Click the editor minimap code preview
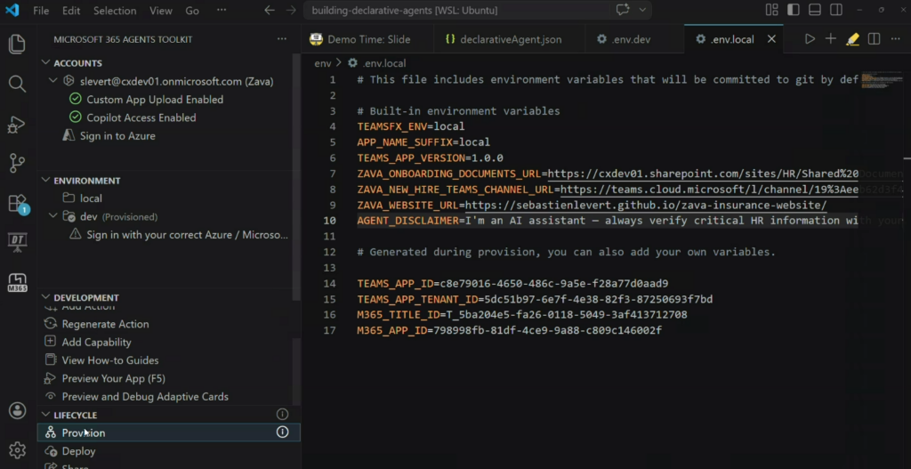The width and height of the screenshot is (911, 469). 879,80
